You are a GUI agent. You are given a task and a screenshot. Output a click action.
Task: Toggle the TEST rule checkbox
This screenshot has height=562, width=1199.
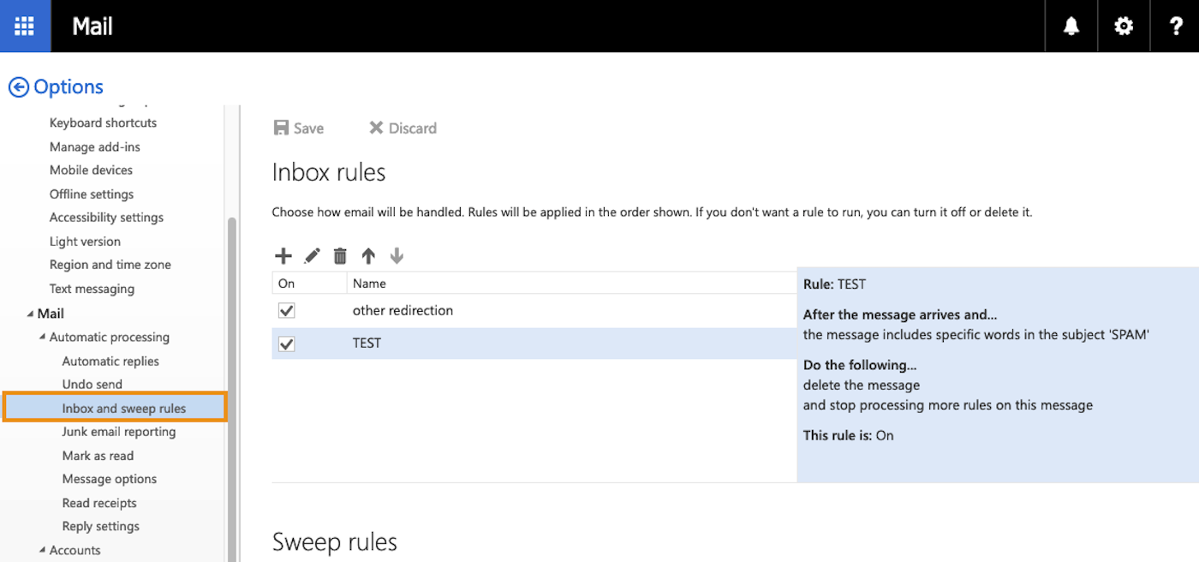point(287,344)
